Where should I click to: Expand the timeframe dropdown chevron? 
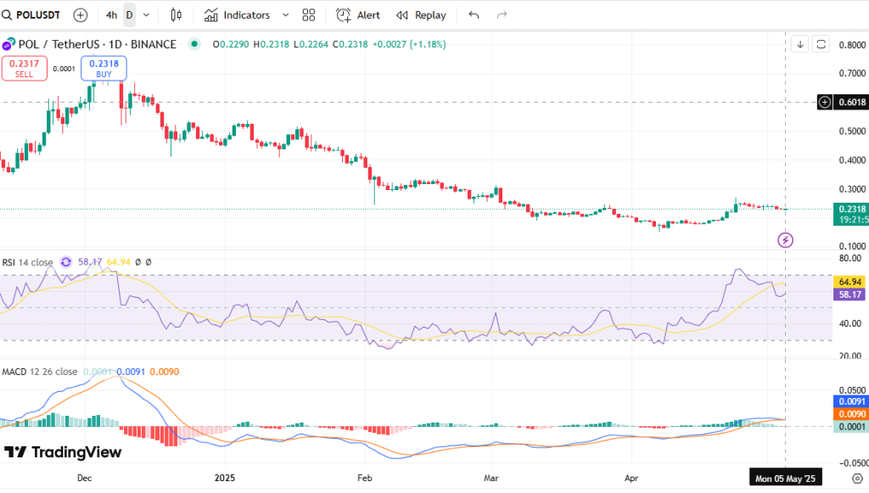146,15
